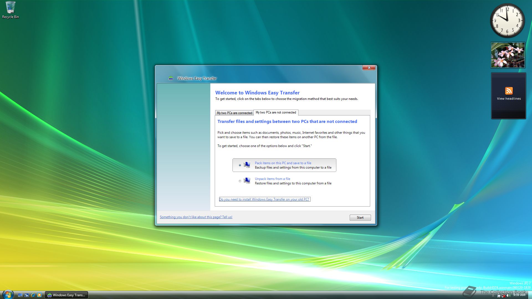Open the install Easy Transfer on old PC link

[x=265, y=199]
